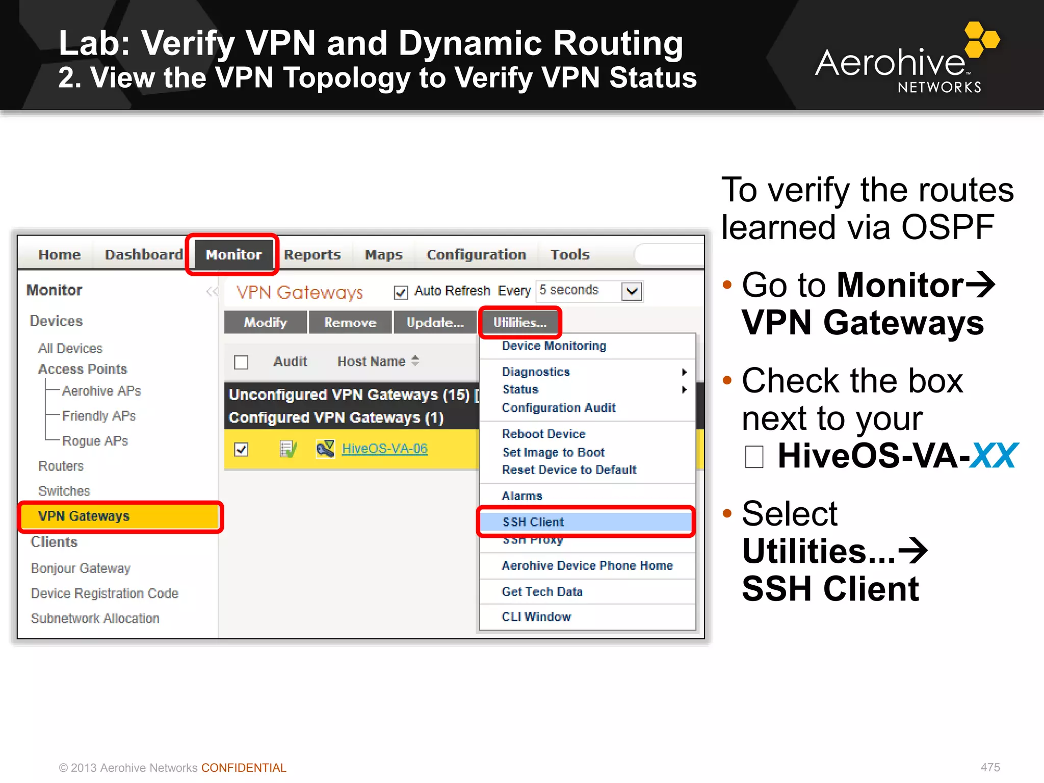Launch SSH Client from the menu
The height and width of the screenshot is (783, 1044).
(x=586, y=522)
